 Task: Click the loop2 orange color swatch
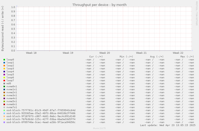[x=4, y=66]
